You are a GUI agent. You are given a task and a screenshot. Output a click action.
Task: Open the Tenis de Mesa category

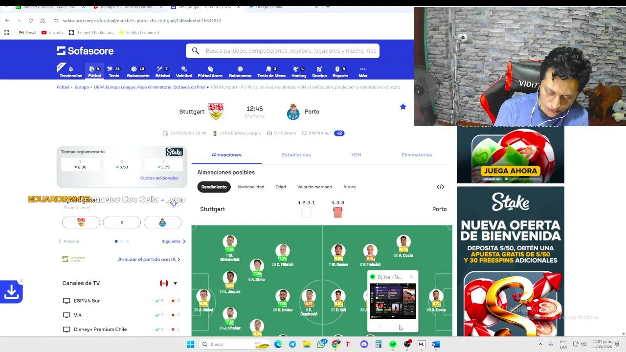271,72
